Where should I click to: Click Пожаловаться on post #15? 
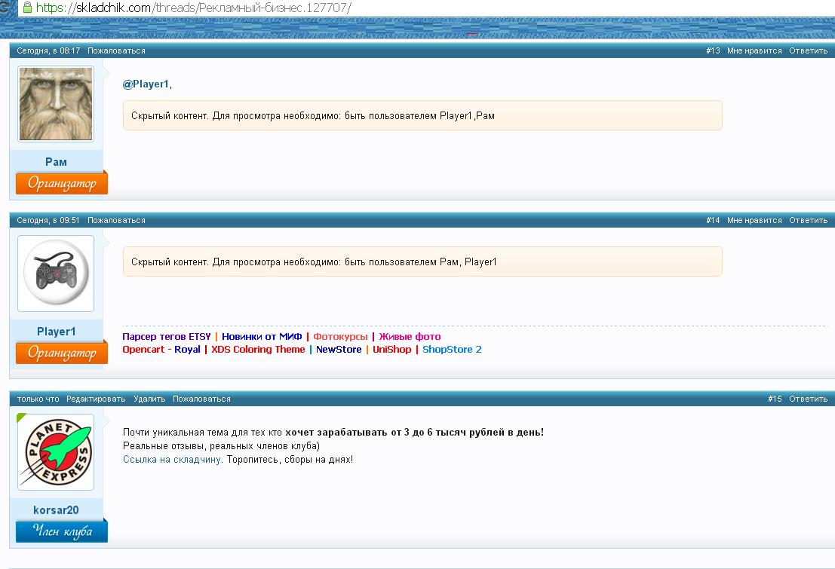tap(201, 399)
